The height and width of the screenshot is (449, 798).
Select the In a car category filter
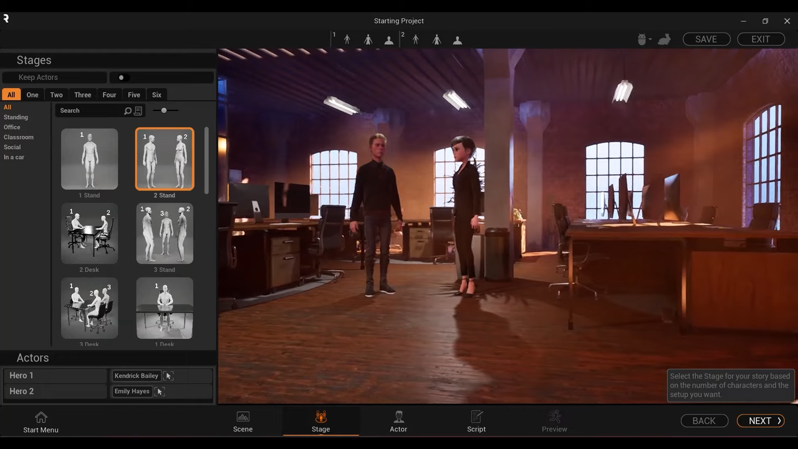click(x=14, y=157)
